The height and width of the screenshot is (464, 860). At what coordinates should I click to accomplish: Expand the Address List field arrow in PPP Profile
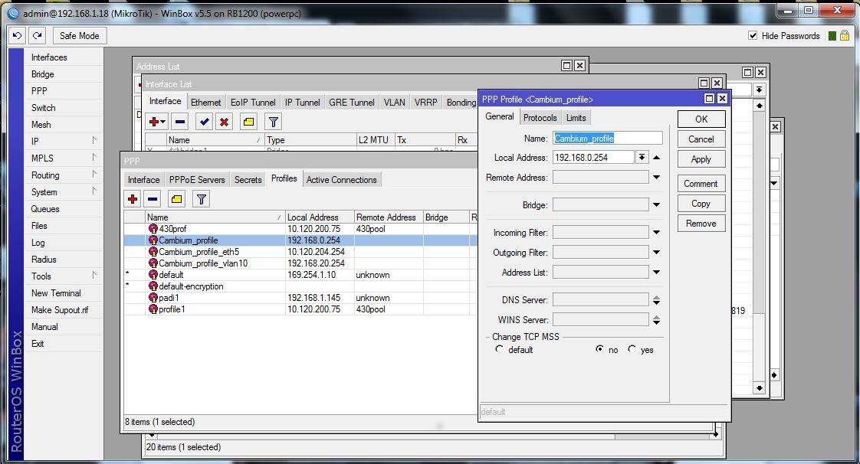[x=657, y=273]
